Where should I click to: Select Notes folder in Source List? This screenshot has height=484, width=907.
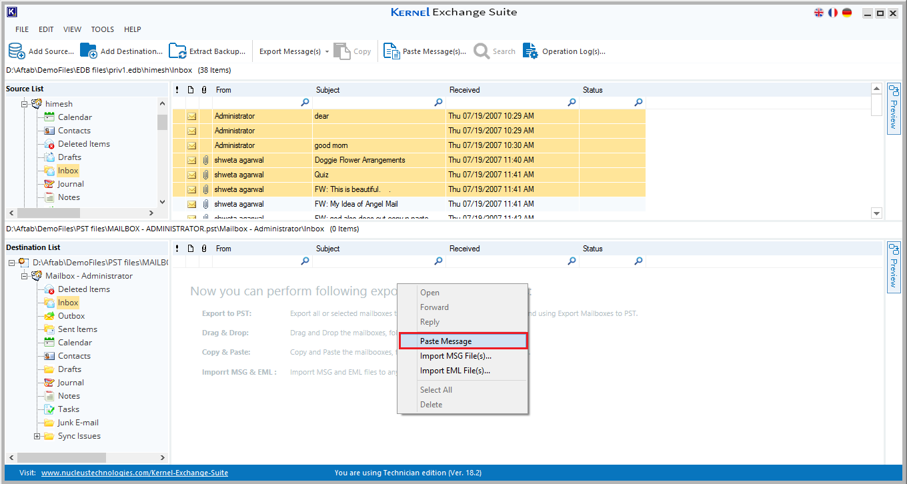click(69, 197)
